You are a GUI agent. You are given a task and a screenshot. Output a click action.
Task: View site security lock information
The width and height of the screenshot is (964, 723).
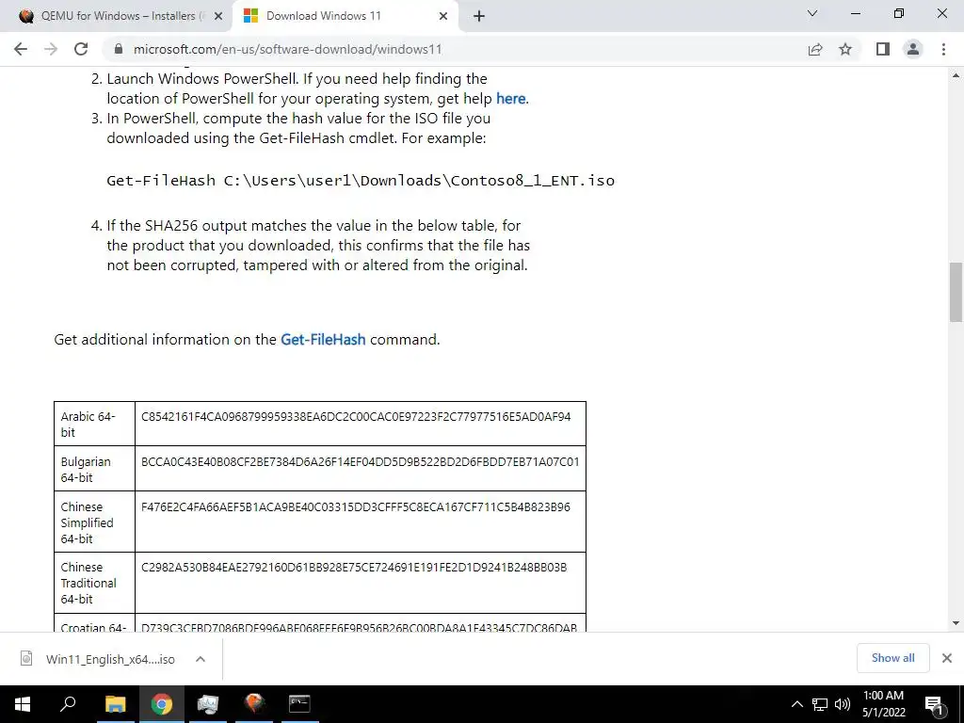coord(119,49)
